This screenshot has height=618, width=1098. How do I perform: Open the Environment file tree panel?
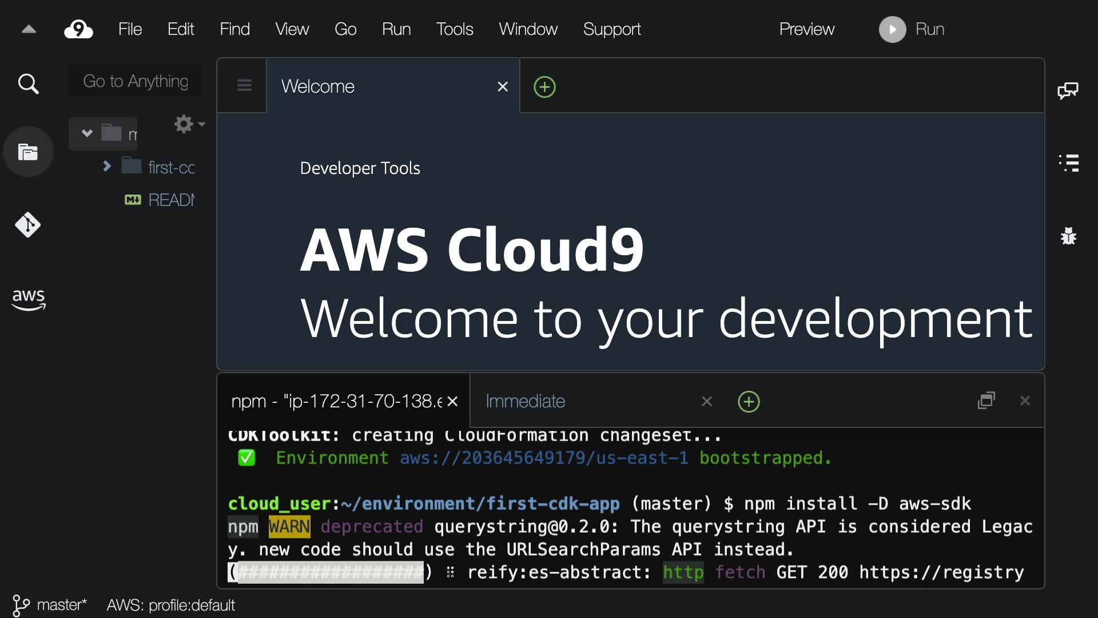tap(28, 152)
